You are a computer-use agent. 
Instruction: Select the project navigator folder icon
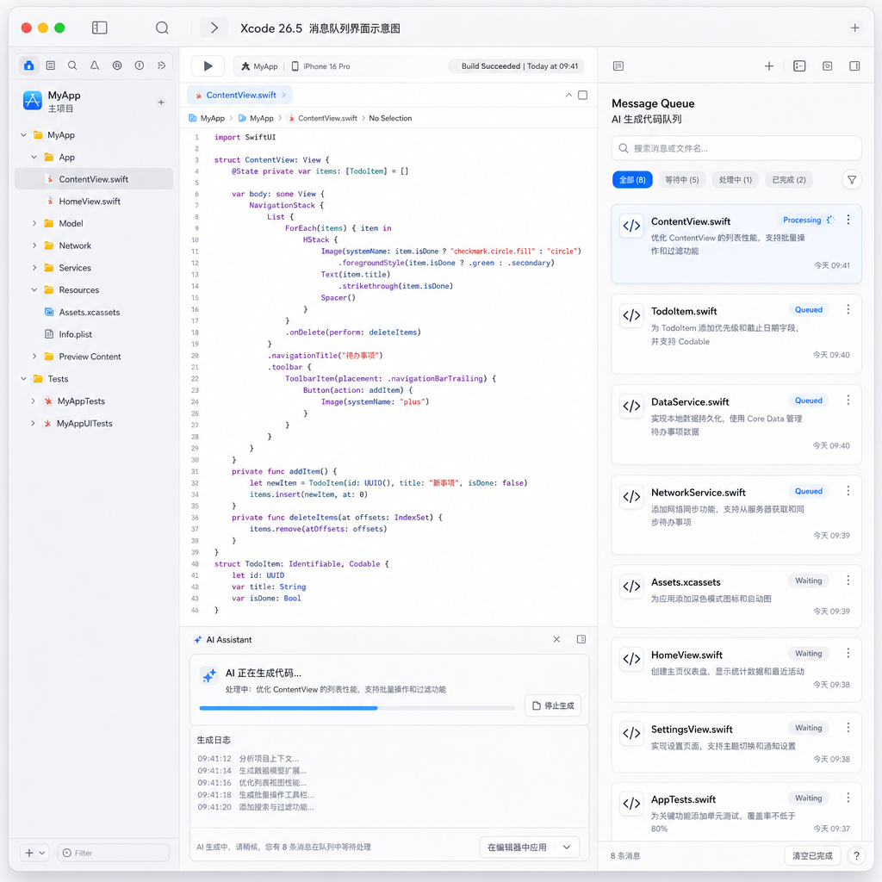[28, 65]
